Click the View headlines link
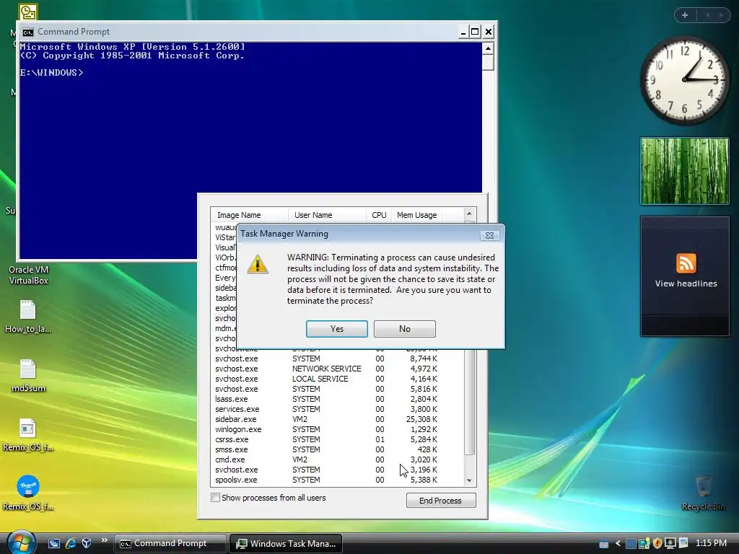 click(686, 283)
